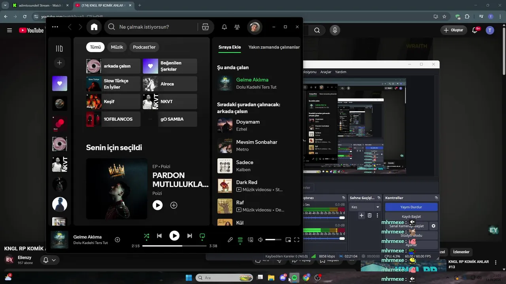Adjust Spotify volume slider
Screen dimensions: 506x284
tap(273, 239)
